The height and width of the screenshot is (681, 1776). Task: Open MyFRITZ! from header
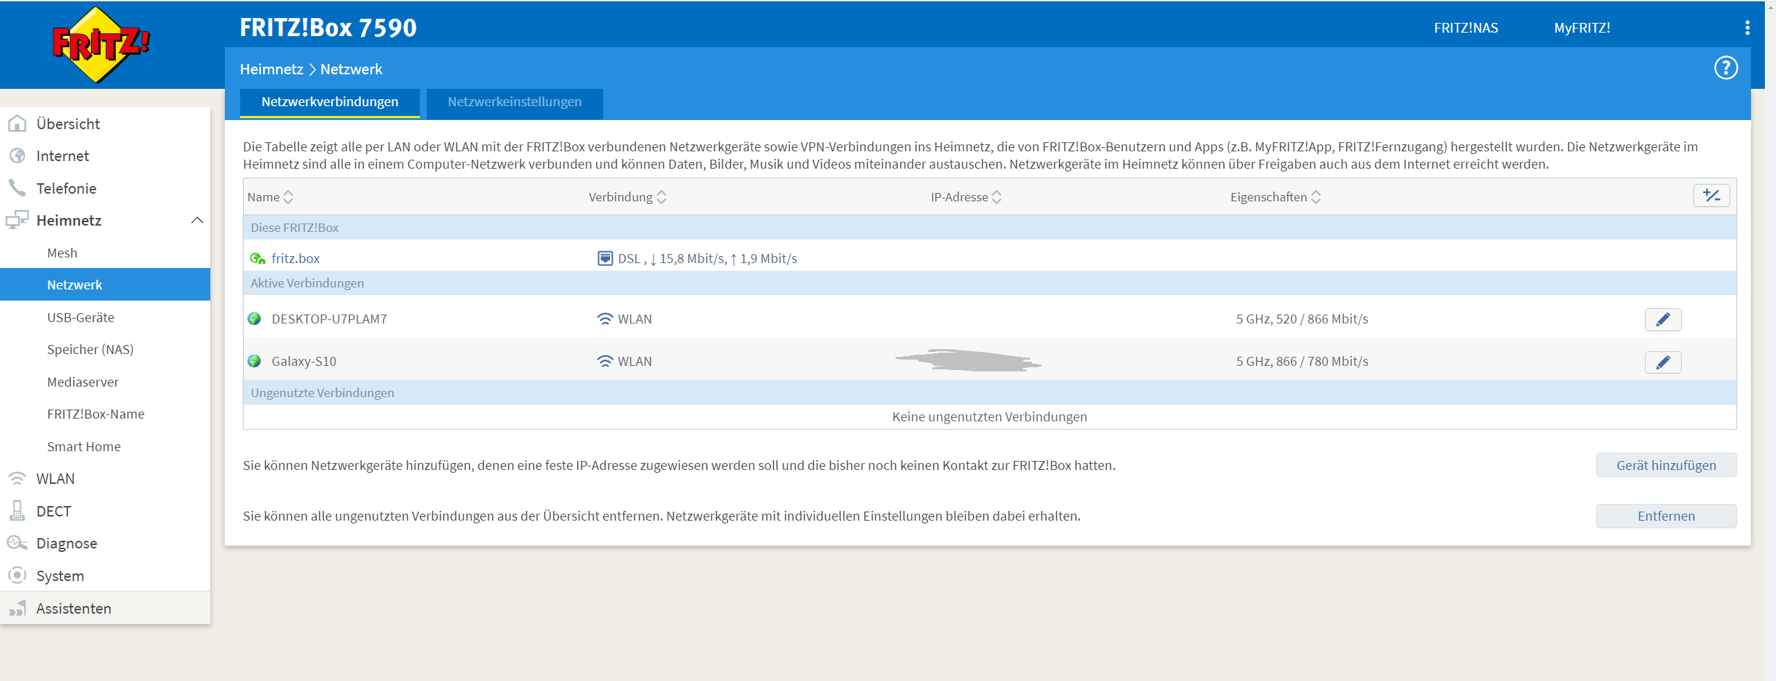click(1582, 28)
